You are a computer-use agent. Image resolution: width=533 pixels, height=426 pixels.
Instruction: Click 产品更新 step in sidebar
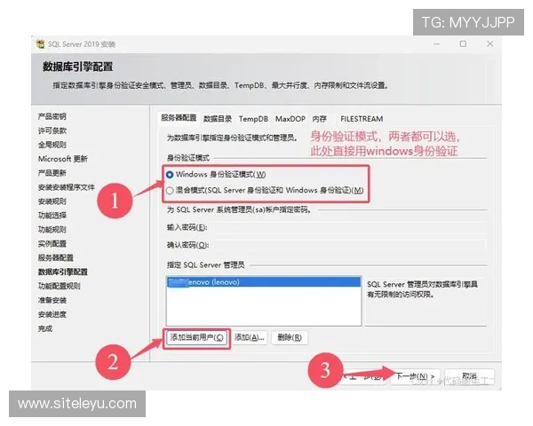52,173
